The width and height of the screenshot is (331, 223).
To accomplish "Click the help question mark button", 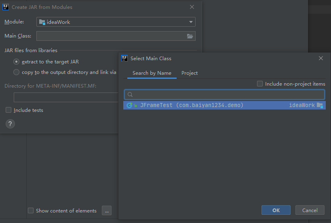I will (10, 124).
